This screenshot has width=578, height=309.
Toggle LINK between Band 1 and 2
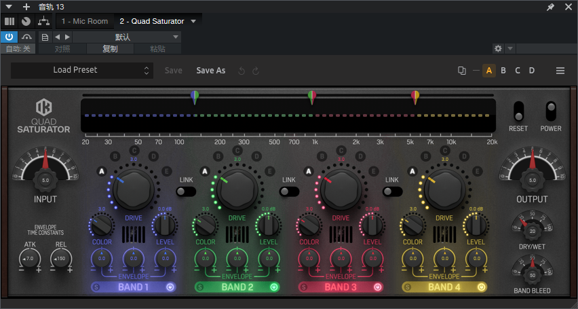186,192
